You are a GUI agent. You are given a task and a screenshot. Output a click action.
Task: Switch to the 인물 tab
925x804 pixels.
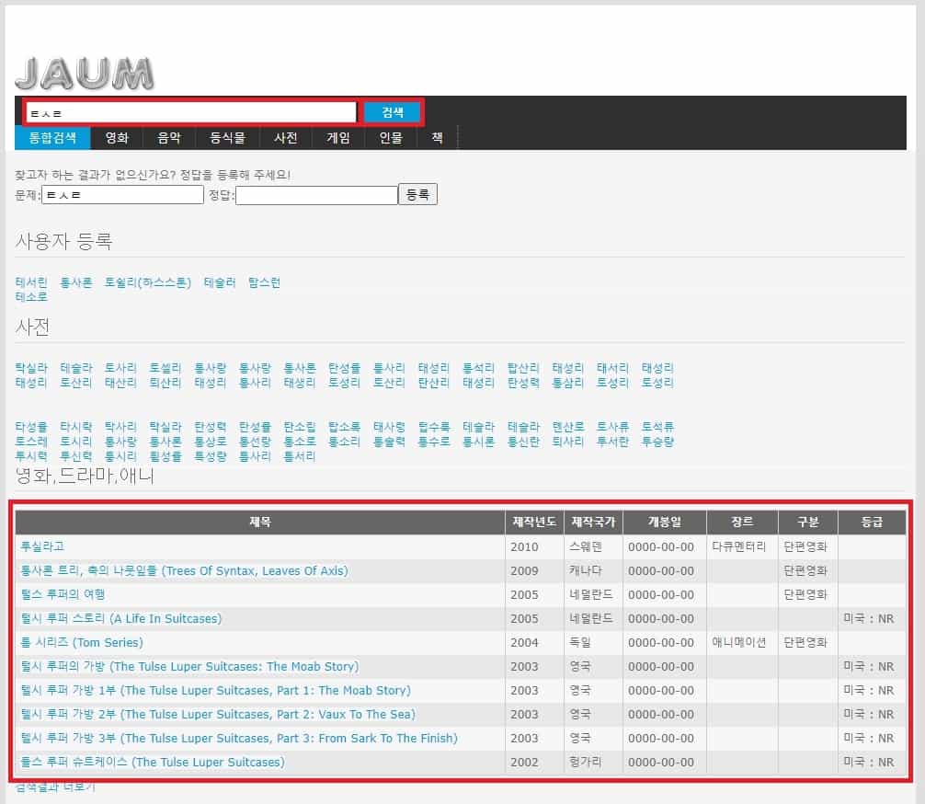(x=391, y=138)
